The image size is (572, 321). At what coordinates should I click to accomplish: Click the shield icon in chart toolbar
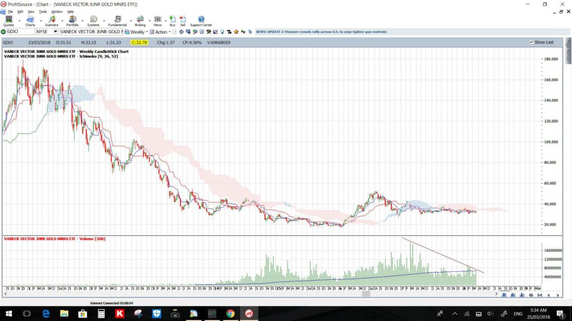(202, 32)
